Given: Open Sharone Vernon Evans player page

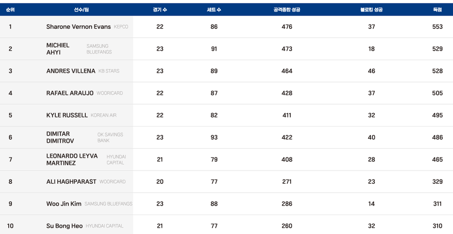Looking at the screenshot, I should click(x=78, y=27).
